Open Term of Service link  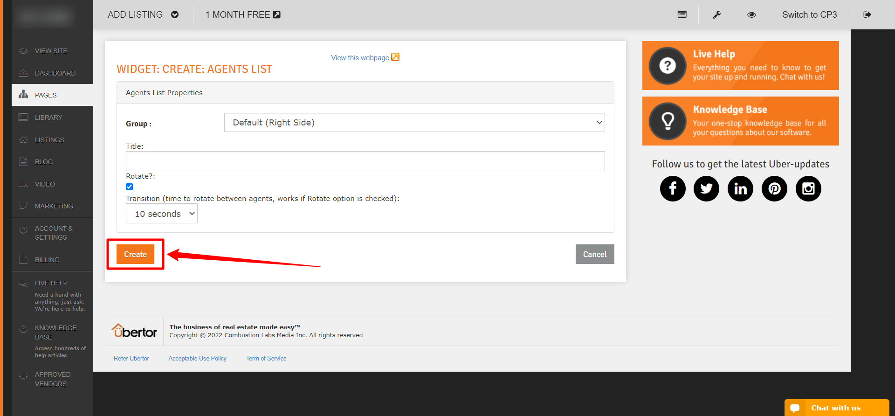[x=266, y=358]
